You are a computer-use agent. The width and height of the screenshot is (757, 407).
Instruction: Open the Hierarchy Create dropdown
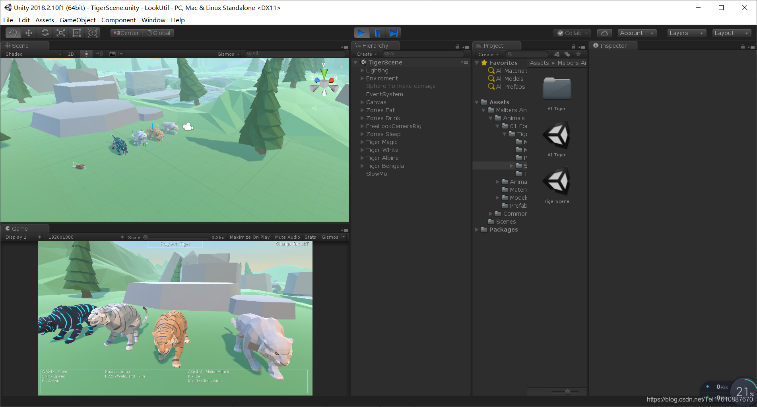tap(367, 54)
